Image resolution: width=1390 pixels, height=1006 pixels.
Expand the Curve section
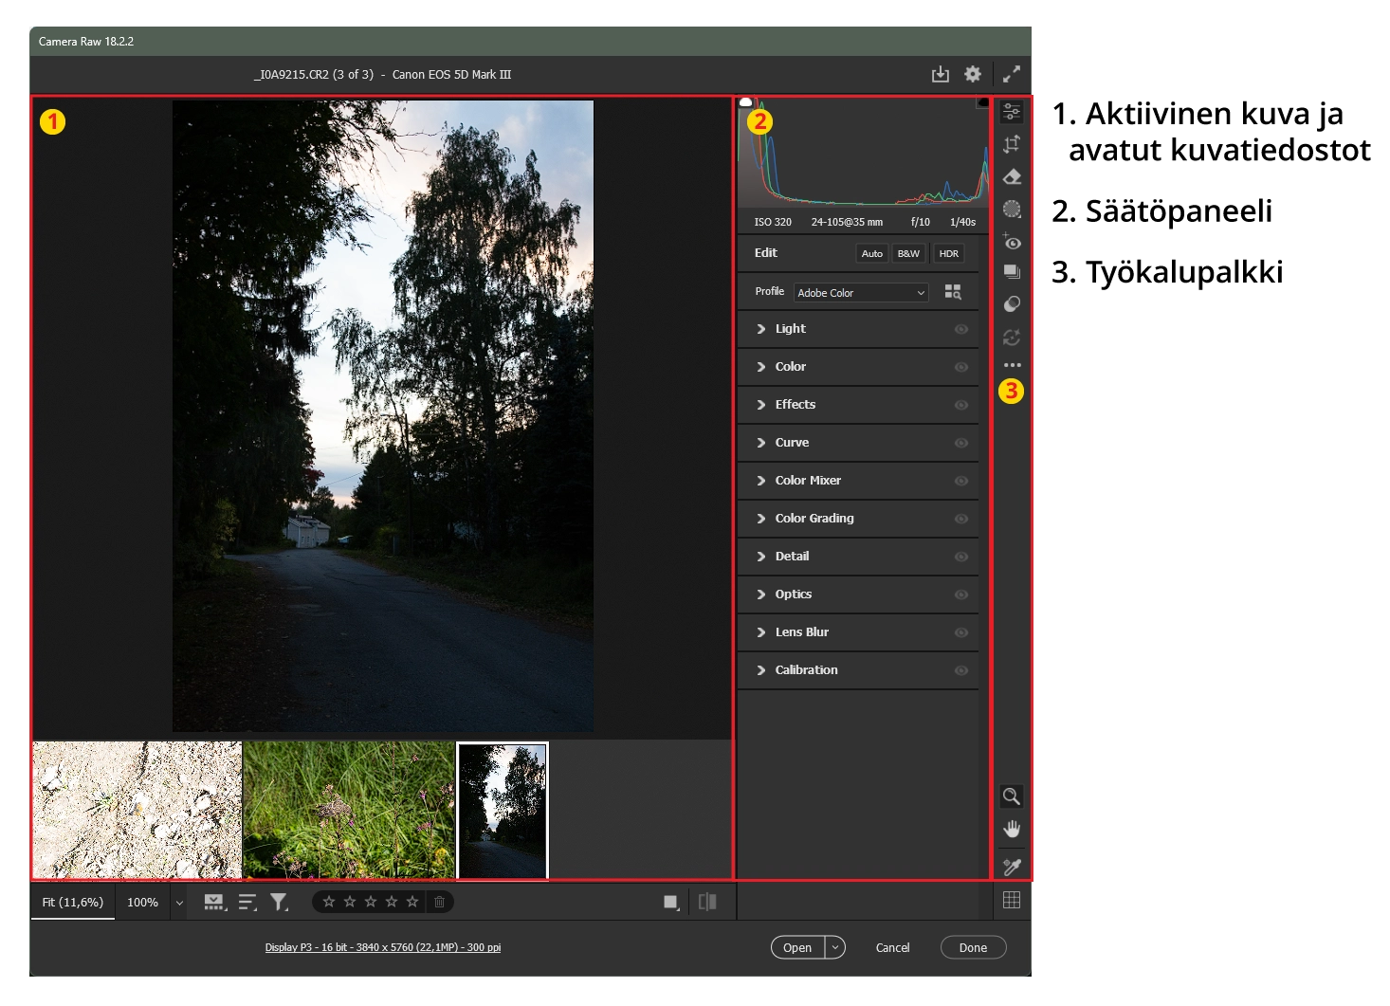click(792, 443)
